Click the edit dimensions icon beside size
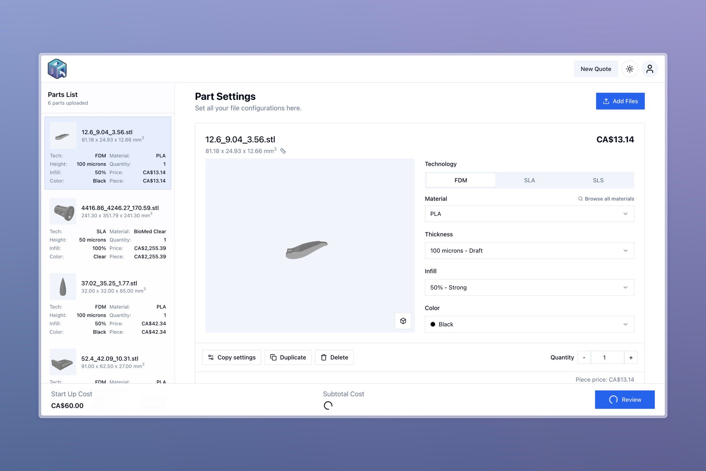The height and width of the screenshot is (471, 706). tap(283, 151)
